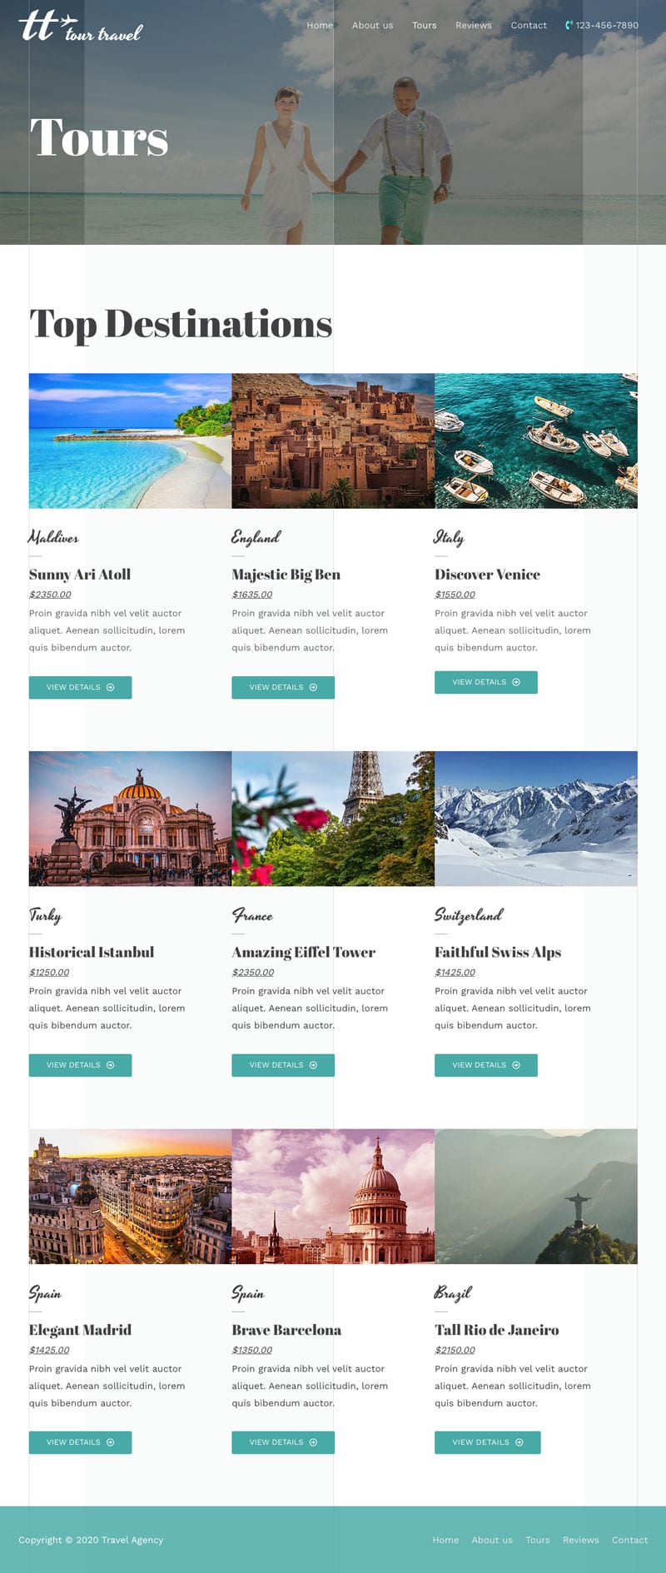
Task: Click arrow icon on Faithful Swiss Alps button
Action: [516, 1065]
